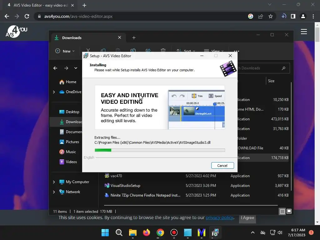Open Downloads in Explorer sidebar
Image resolution: width=320 pixels, height=240 pixels.
[71, 122]
